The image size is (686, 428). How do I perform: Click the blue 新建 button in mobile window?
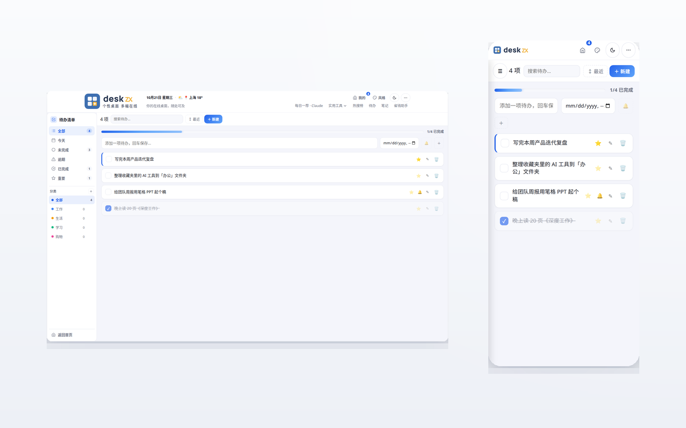click(x=622, y=71)
